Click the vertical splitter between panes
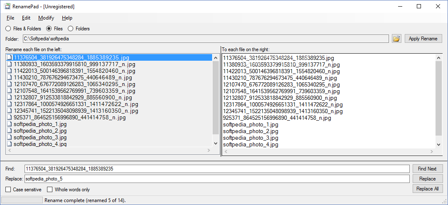 coord(221,101)
